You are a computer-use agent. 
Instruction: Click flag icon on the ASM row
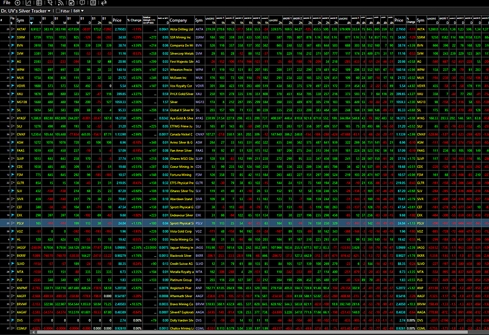click(x=13, y=142)
